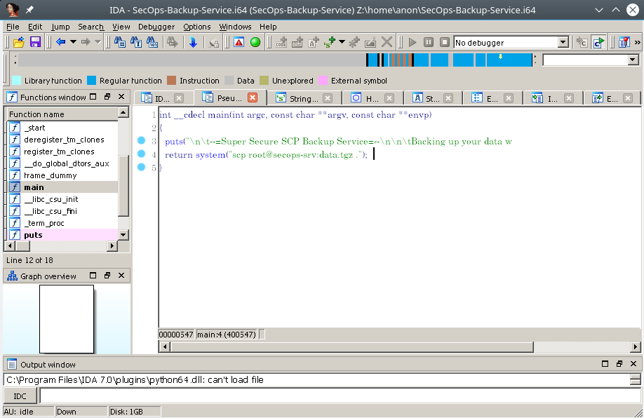
Task: Click the blue down arrow jump icon
Action: tap(193, 42)
